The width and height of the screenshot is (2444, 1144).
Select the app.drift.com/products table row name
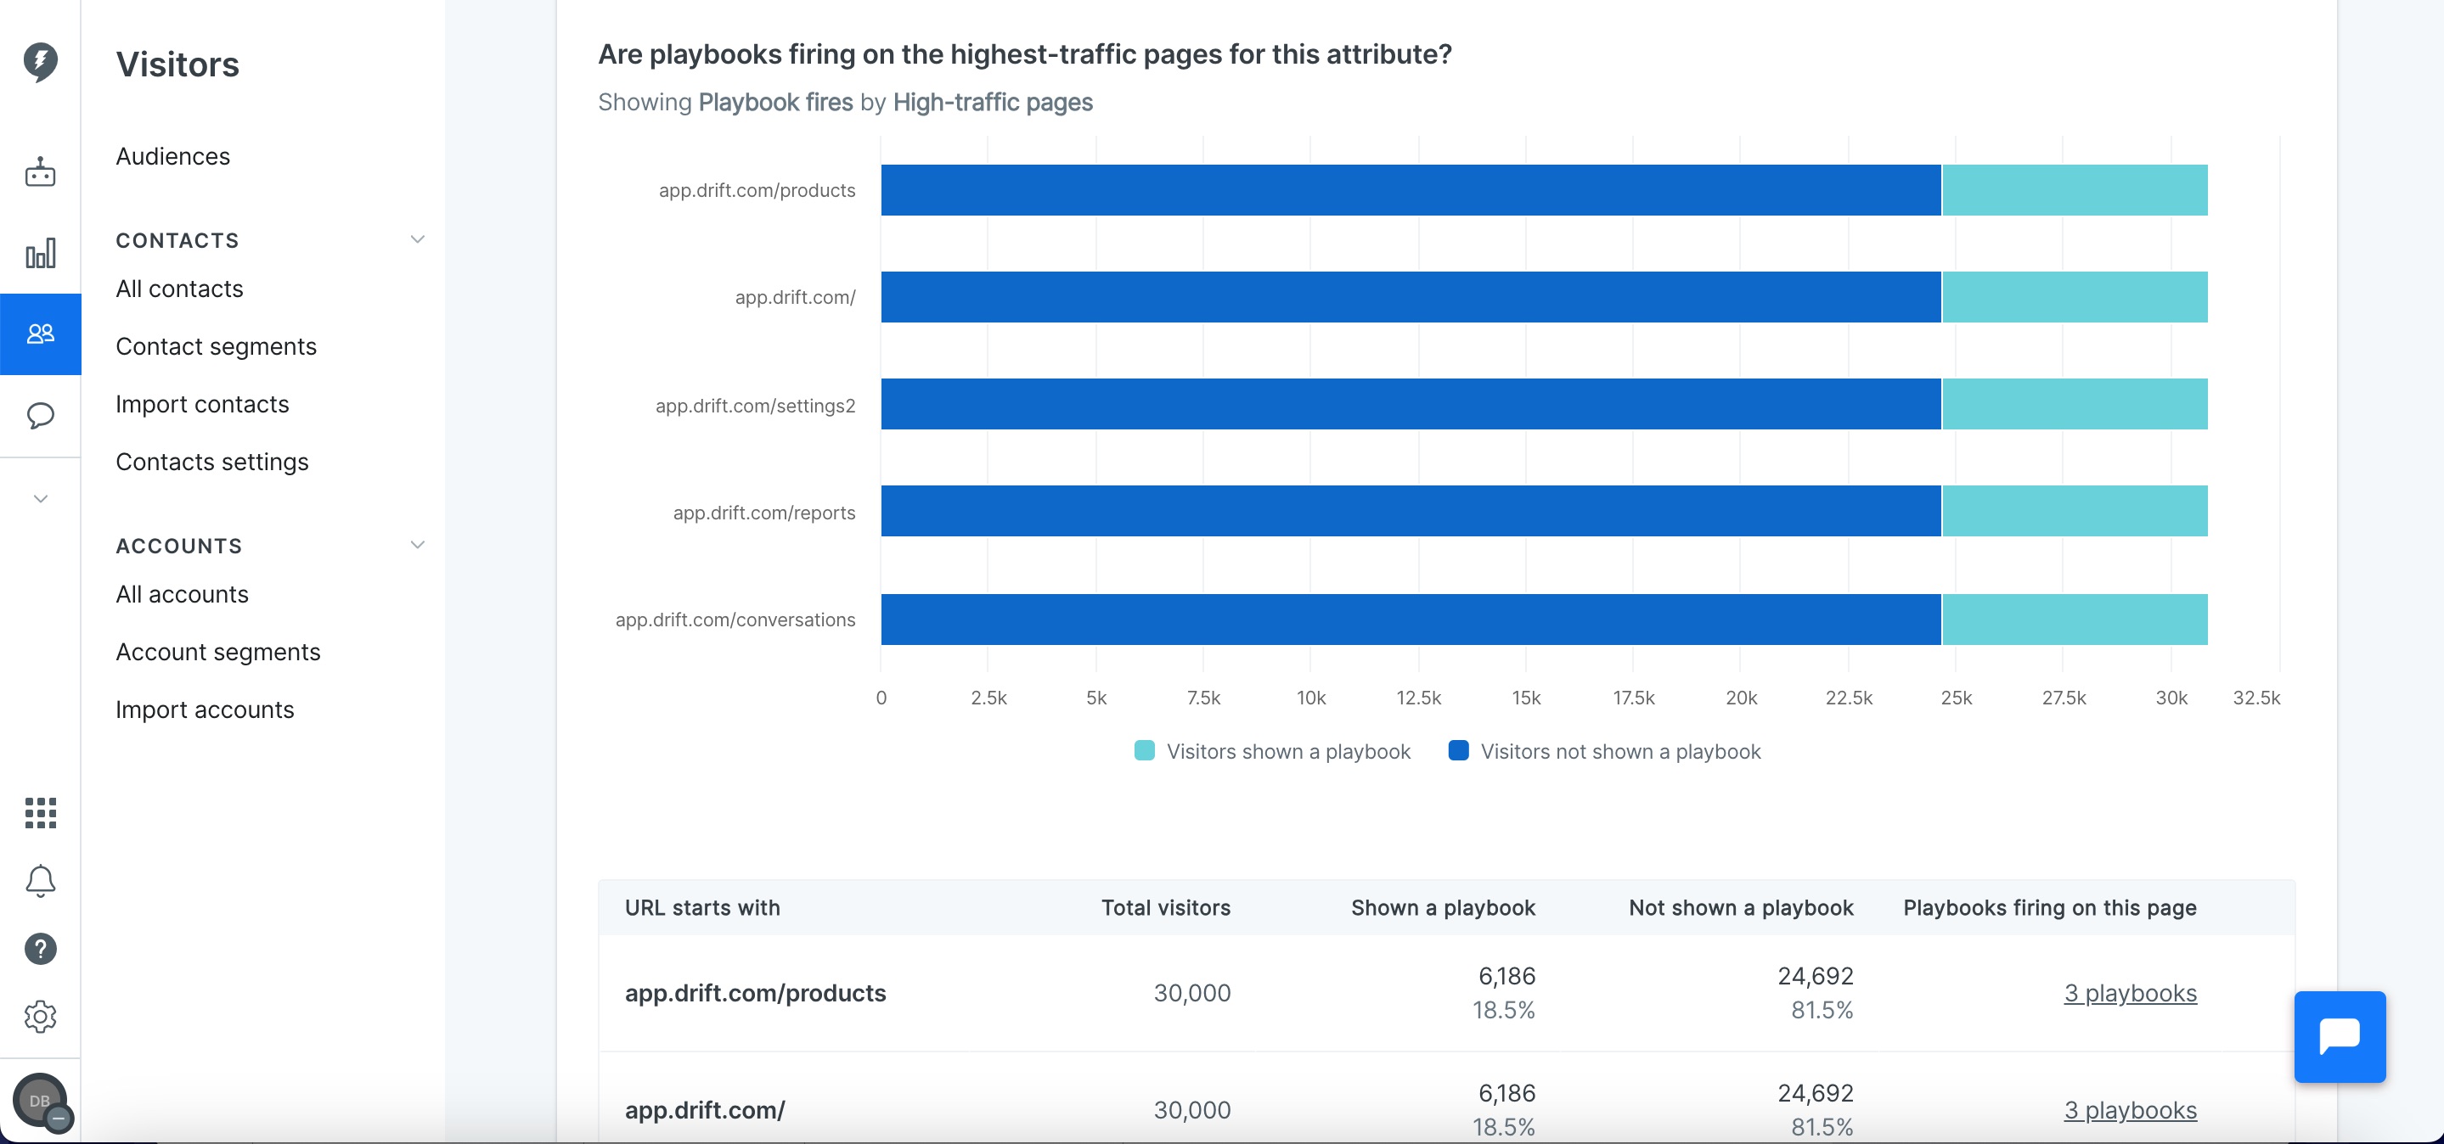pyautogui.click(x=755, y=993)
